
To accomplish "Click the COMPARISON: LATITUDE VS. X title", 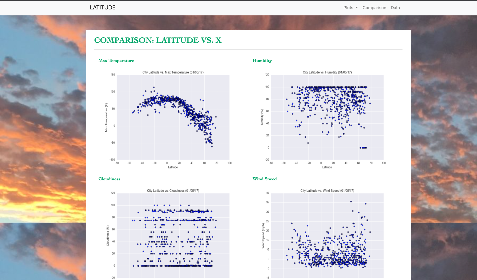I will coord(158,40).
